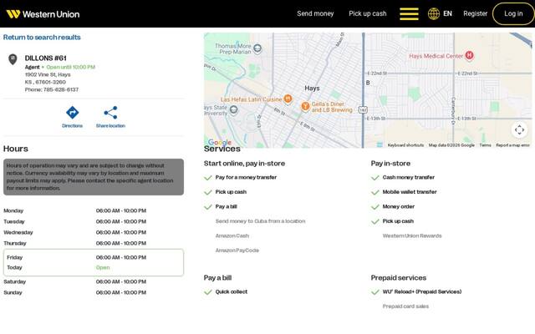This screenshot has height=334, width=535.
Task: Click Thomas More Prep-Marian map marker
Action: click(x=257, y=48)
